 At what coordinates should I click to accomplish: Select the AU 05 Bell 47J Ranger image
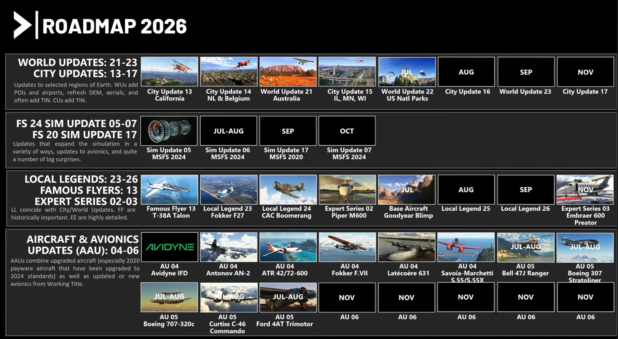[x=526, y=248]
